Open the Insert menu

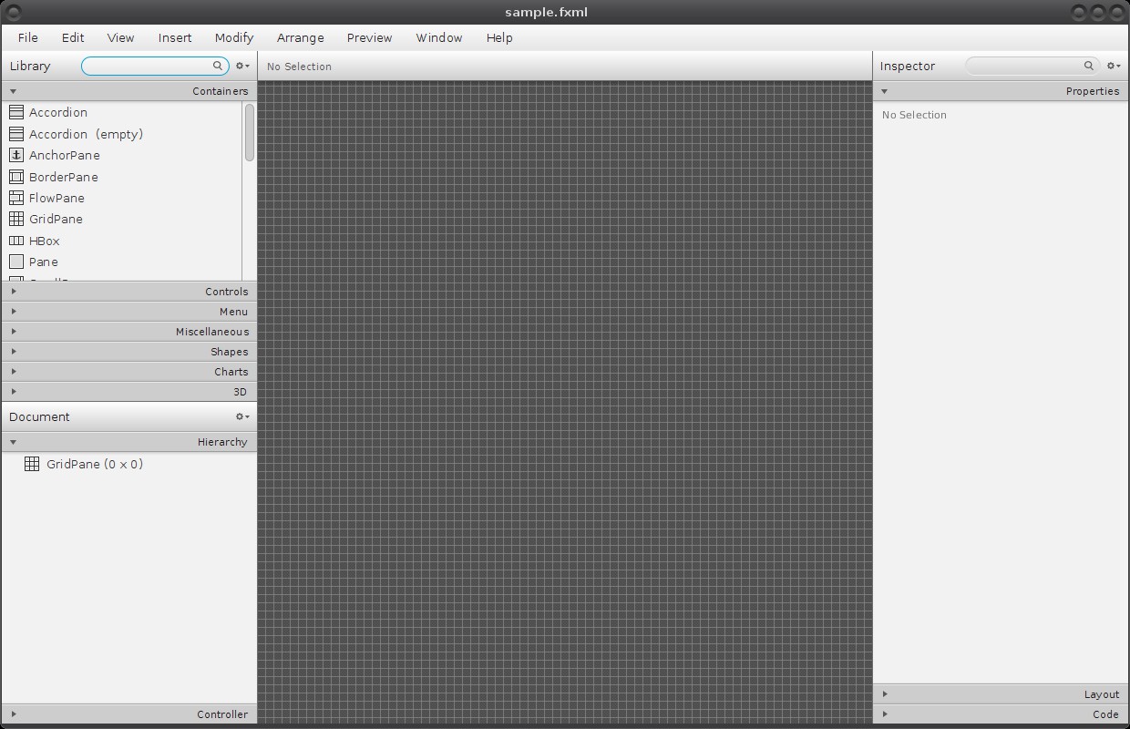point(174,37)
